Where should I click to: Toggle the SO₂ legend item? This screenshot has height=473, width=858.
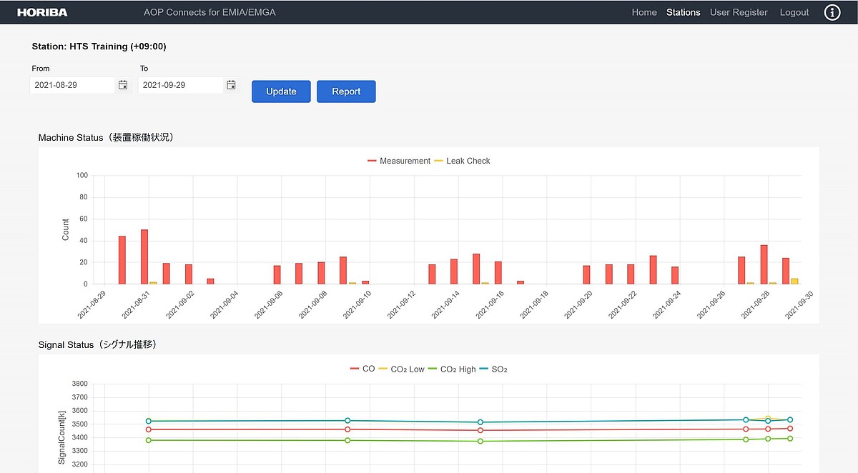[494, 369]
